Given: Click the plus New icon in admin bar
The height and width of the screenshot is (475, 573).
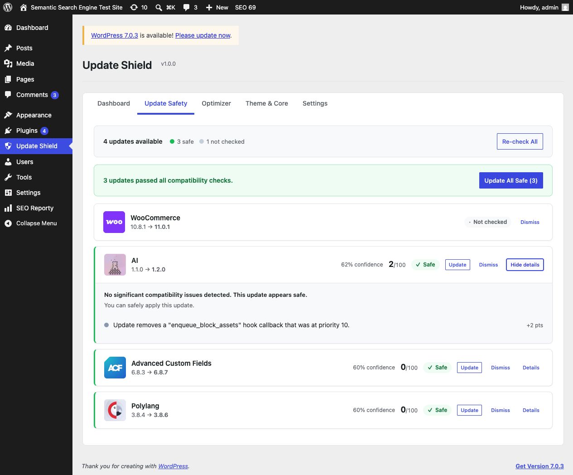Looking at the screenshot, I should pyautogui.click(x=209, y=7).
